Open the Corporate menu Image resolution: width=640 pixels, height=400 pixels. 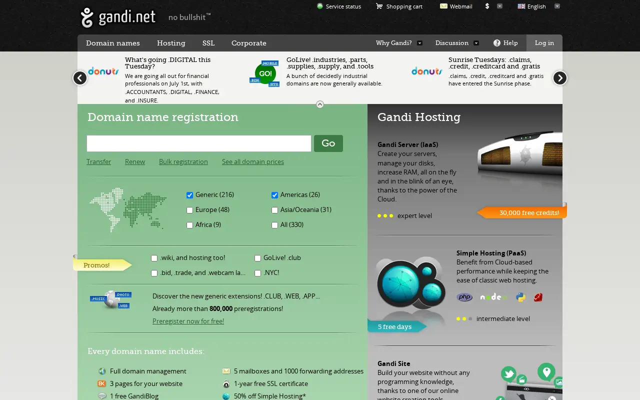[249, 43]
